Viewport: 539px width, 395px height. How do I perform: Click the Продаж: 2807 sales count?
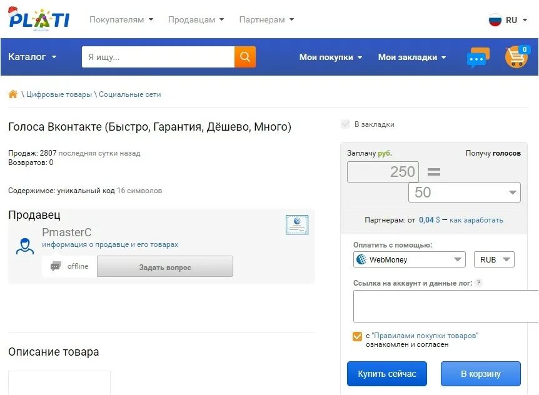(33, 153)
